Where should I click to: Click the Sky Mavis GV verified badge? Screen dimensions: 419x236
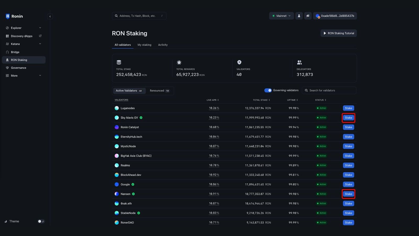141,118
